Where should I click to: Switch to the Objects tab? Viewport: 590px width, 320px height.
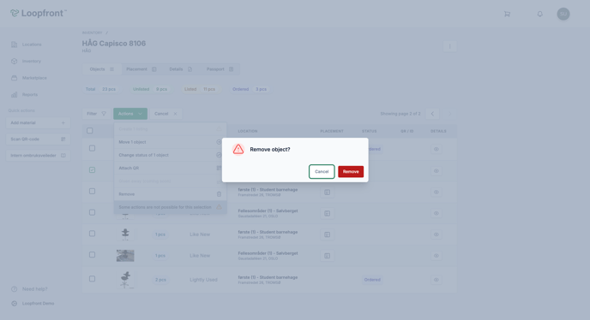[101, 69]
